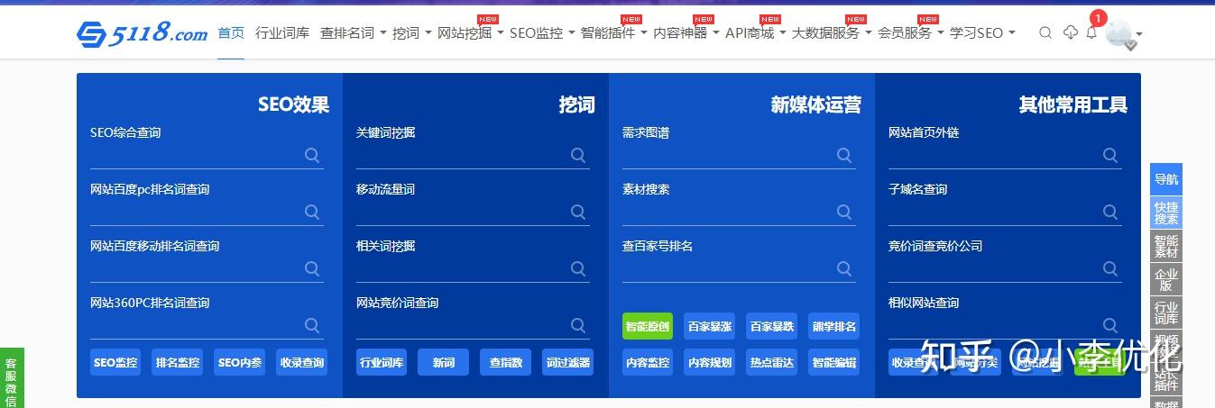1215x408 pixels.
Task: Click the green 智能原创 button
Action: 648,326
